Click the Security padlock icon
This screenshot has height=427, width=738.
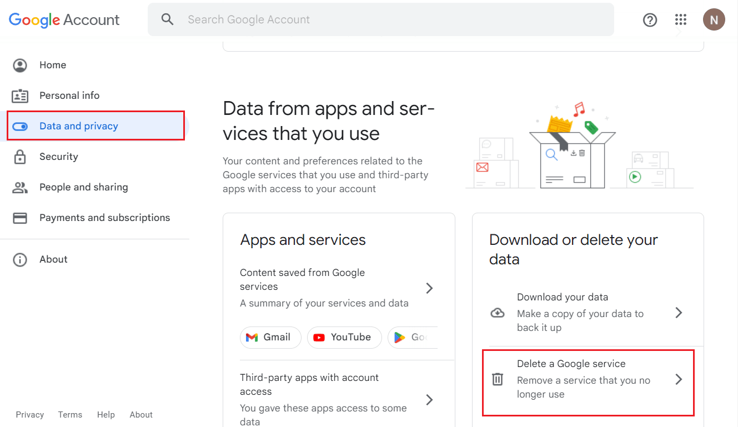20,157
